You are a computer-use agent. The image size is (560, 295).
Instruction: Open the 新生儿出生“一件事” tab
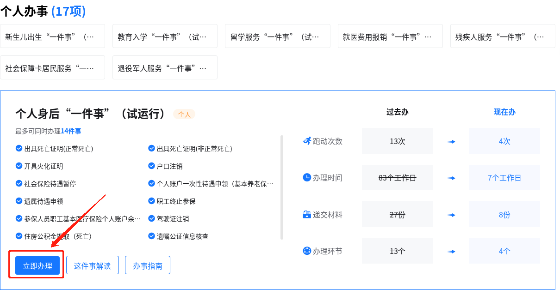click(52, 36)
